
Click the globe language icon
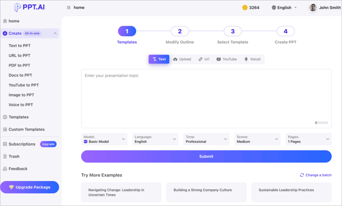tap(274, 8)
